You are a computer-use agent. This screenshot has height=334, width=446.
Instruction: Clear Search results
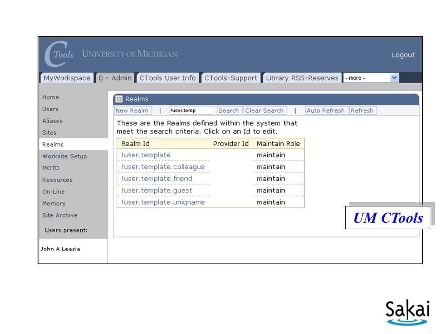pos(264,110)
